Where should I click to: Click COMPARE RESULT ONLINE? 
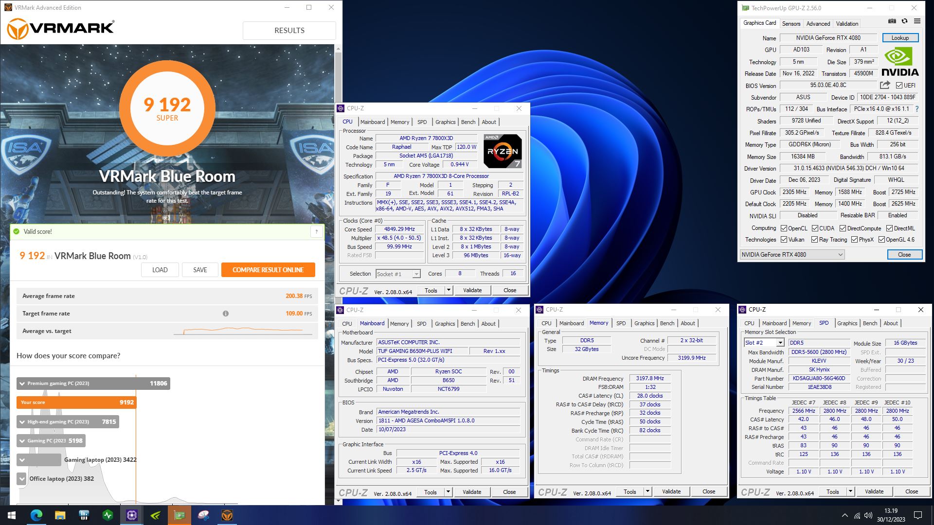[268, 270]
